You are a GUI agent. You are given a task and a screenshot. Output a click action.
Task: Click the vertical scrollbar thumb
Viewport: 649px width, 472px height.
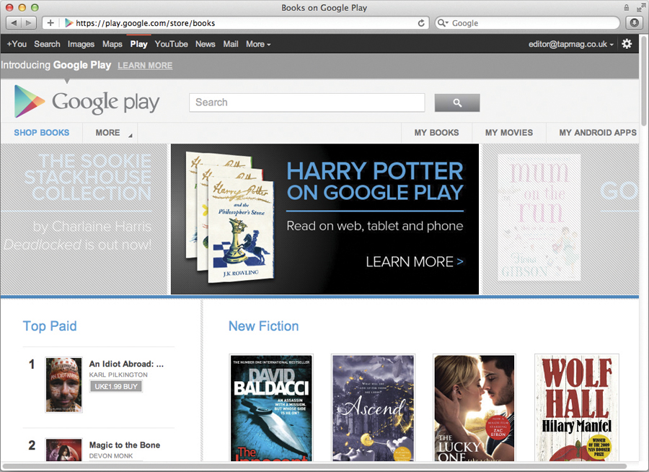pyautogui.click(x=644, y=81)
